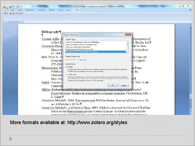This screenshot has height=146, width=195.
Task: Open the round Office button menu
Action: click(x=5, y=8)
